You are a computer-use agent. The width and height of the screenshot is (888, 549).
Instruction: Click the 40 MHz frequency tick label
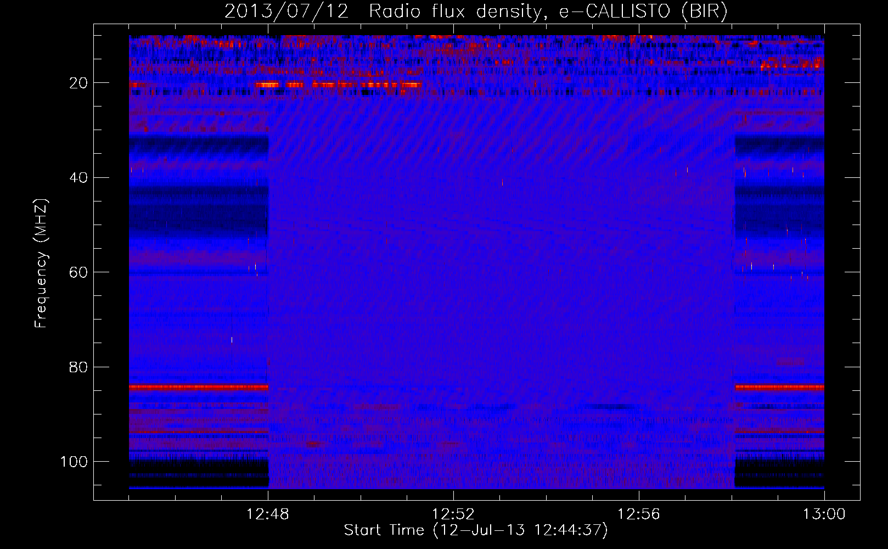79,178
